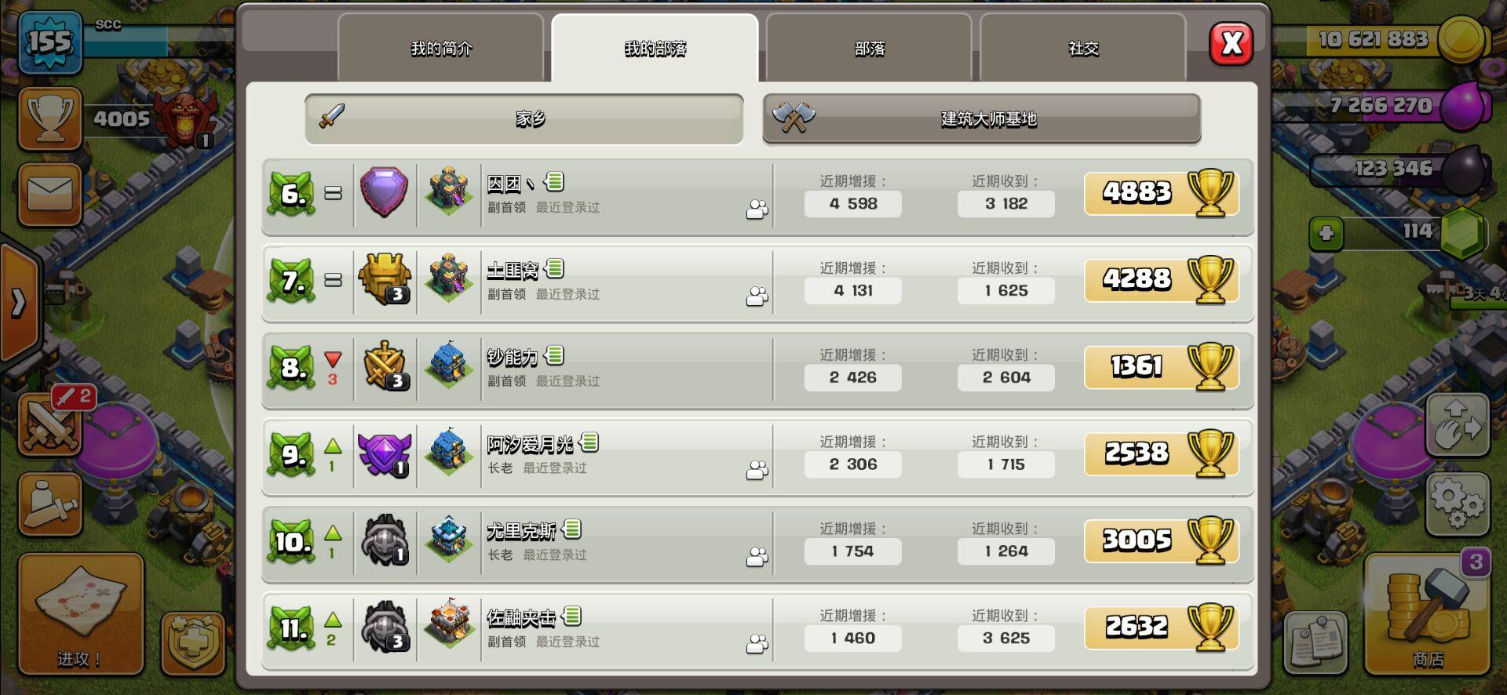
Task: Select the 建筑大师基地 builder base toggle
Action: [982, 119]
